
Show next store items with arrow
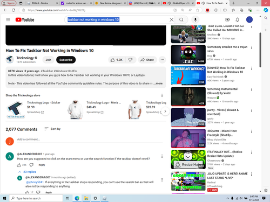point(165,112)
